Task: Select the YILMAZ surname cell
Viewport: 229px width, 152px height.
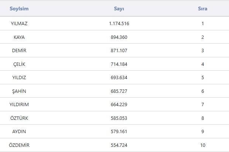Action: 19,24
